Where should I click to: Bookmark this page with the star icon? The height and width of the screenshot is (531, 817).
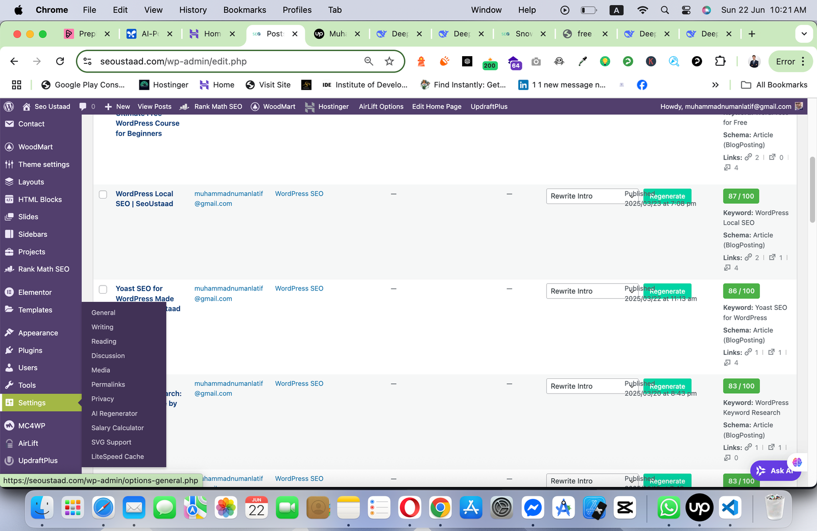click(390, 61)
